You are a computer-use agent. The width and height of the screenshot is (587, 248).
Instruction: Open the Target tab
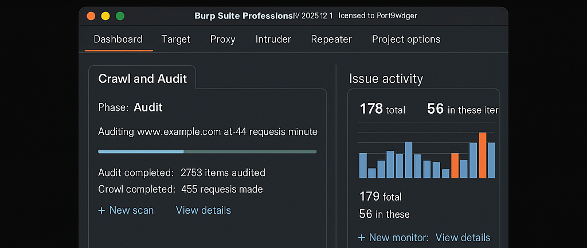tap(176, 39)
